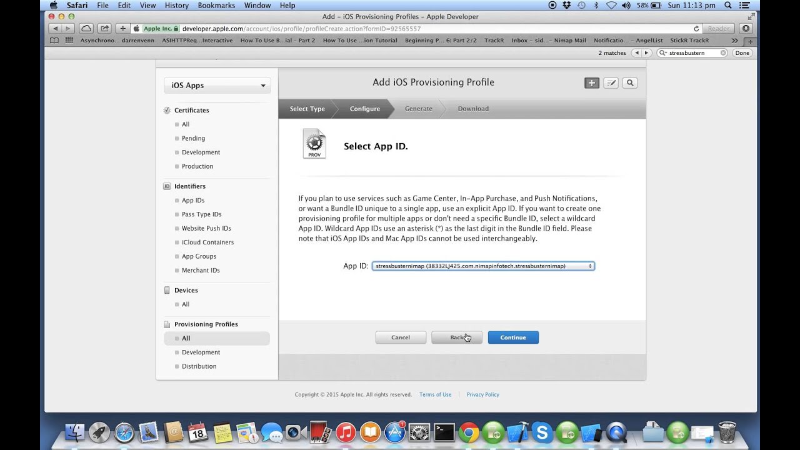Click the find-on-page search field
800x450 pixels.
[x=692, y=53]
